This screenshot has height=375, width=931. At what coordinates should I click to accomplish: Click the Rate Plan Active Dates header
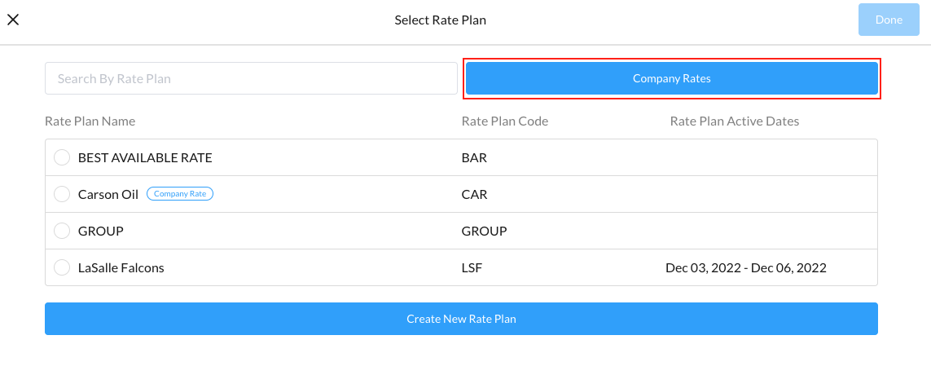click(735, 121)
